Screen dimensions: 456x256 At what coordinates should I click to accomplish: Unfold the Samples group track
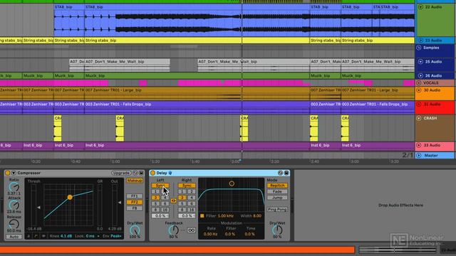click(x=419, y=48)
